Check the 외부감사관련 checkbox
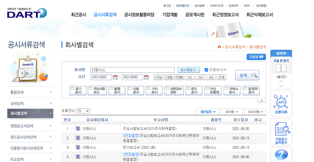The width and height of the screenshot is (314, 162). click(x=167, y=88)
